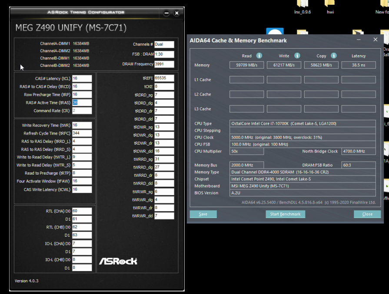Click the Memory Bus value 2000.0 MHz
The width and height of the screenshot is (389, 294).
246,165
